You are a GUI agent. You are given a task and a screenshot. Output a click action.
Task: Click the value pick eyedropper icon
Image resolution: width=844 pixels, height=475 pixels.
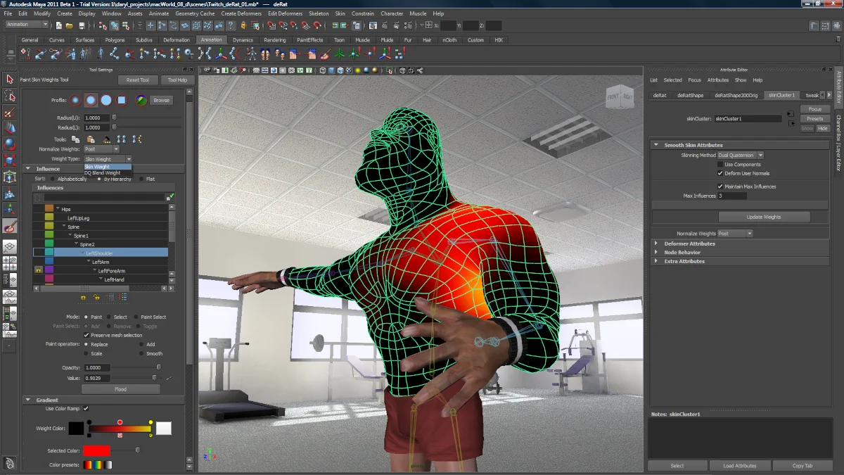pos(168,379)
